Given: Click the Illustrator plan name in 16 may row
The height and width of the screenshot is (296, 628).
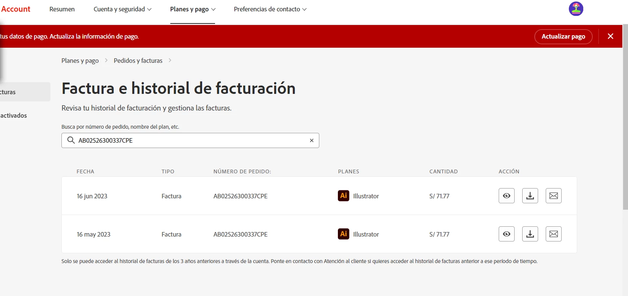Looking at the screenshot, I should 366,234.
